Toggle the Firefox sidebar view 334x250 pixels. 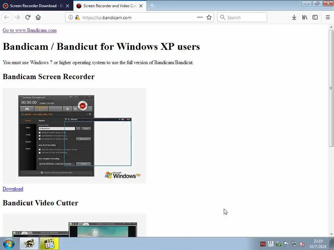click(x=315, y=18)
